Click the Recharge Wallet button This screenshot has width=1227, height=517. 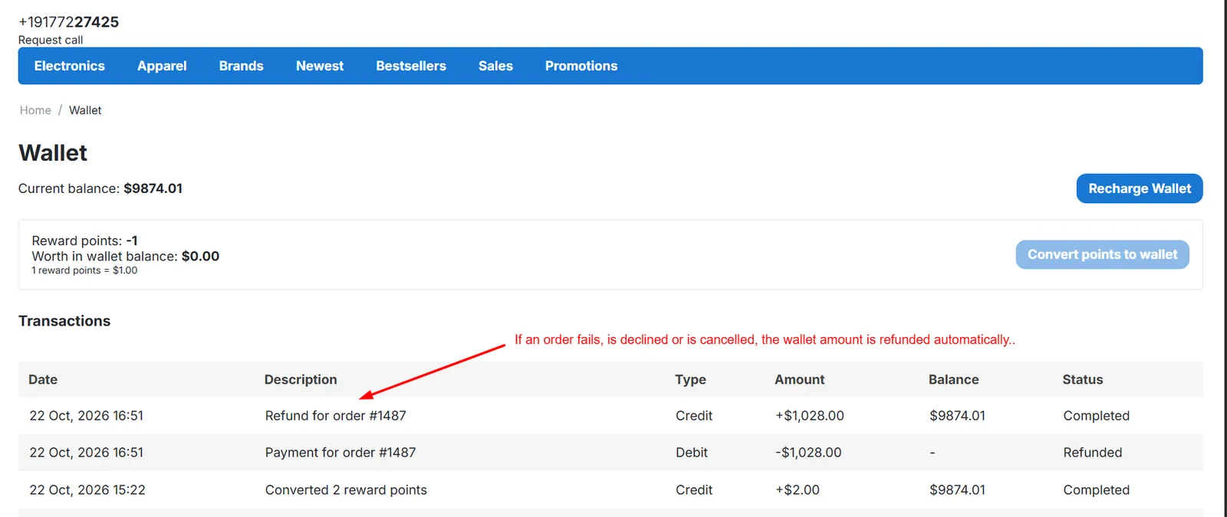[1140, 188]
